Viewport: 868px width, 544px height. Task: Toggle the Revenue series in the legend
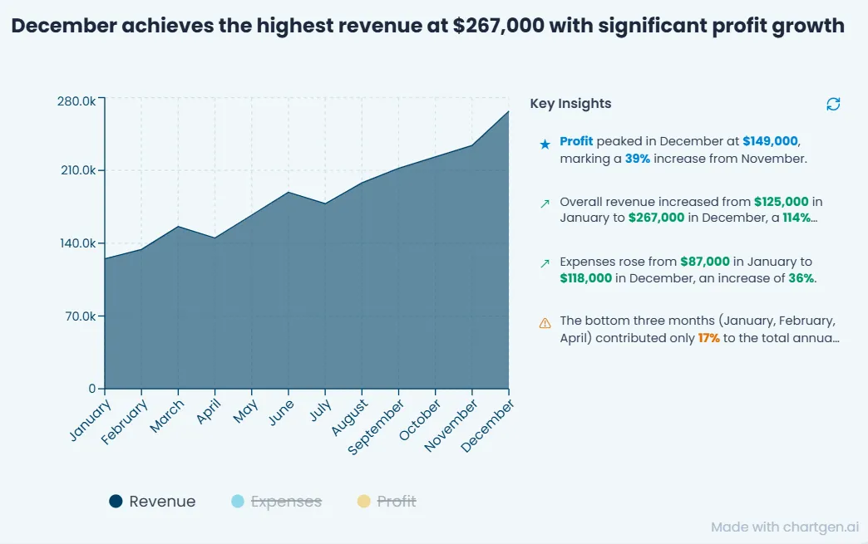point(152,502)
